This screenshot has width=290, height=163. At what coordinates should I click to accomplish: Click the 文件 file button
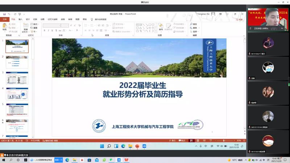click(x=5, y=19)
